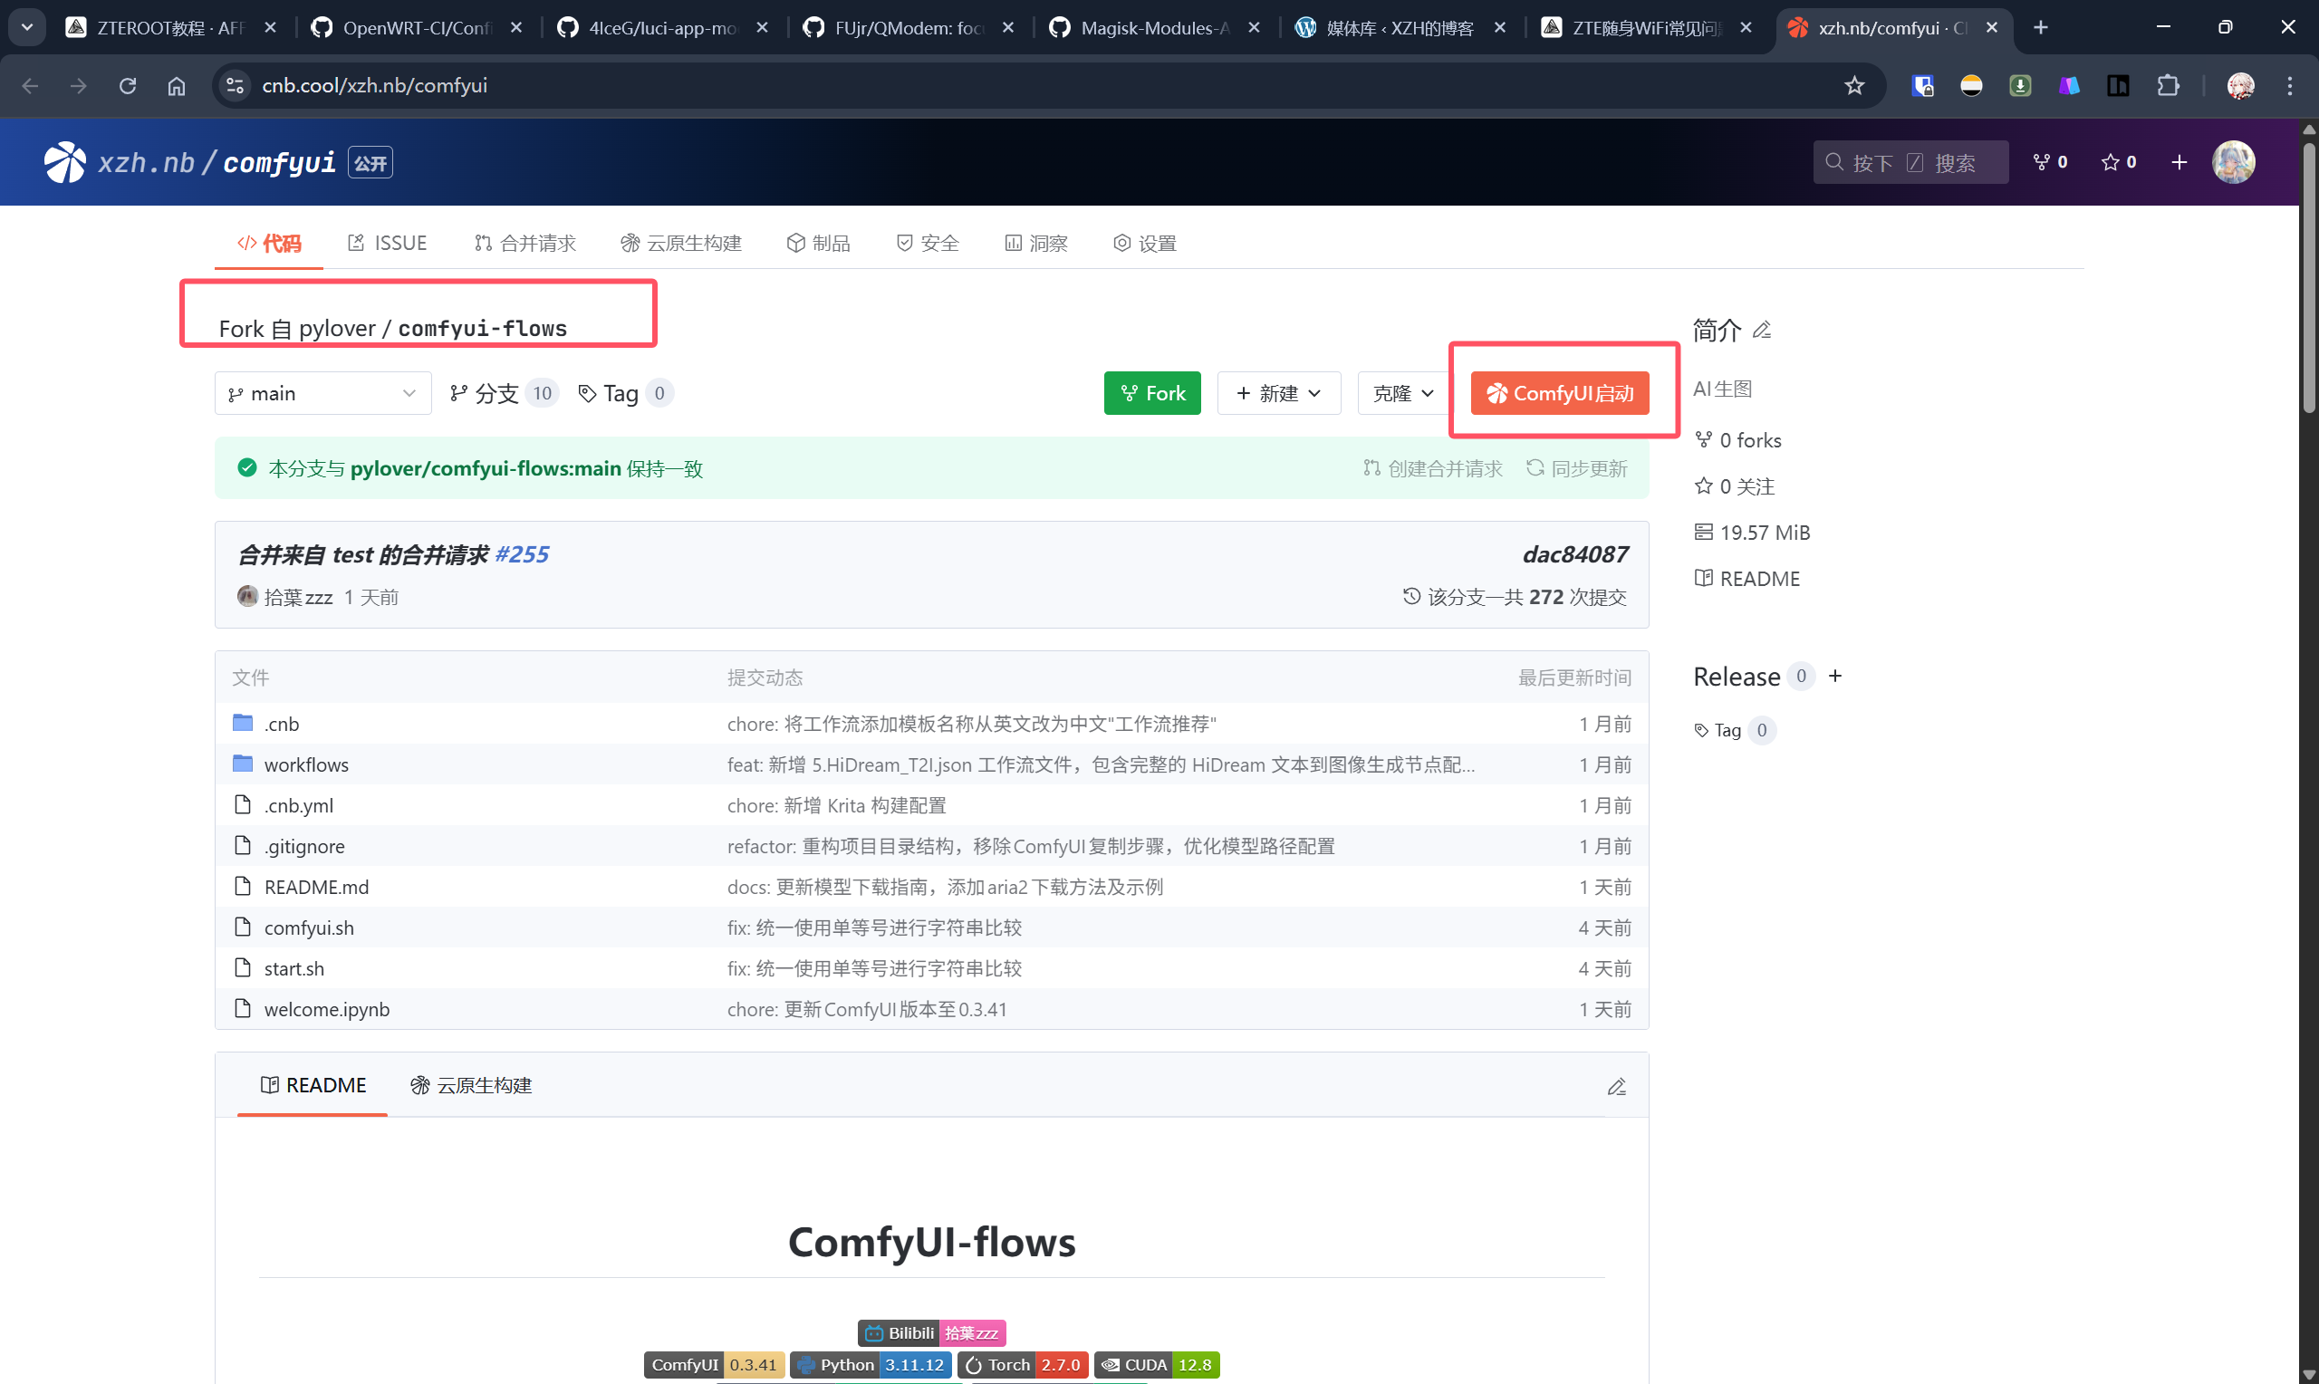Open the 云原生构建 top tab

click(x=681, y=244)
